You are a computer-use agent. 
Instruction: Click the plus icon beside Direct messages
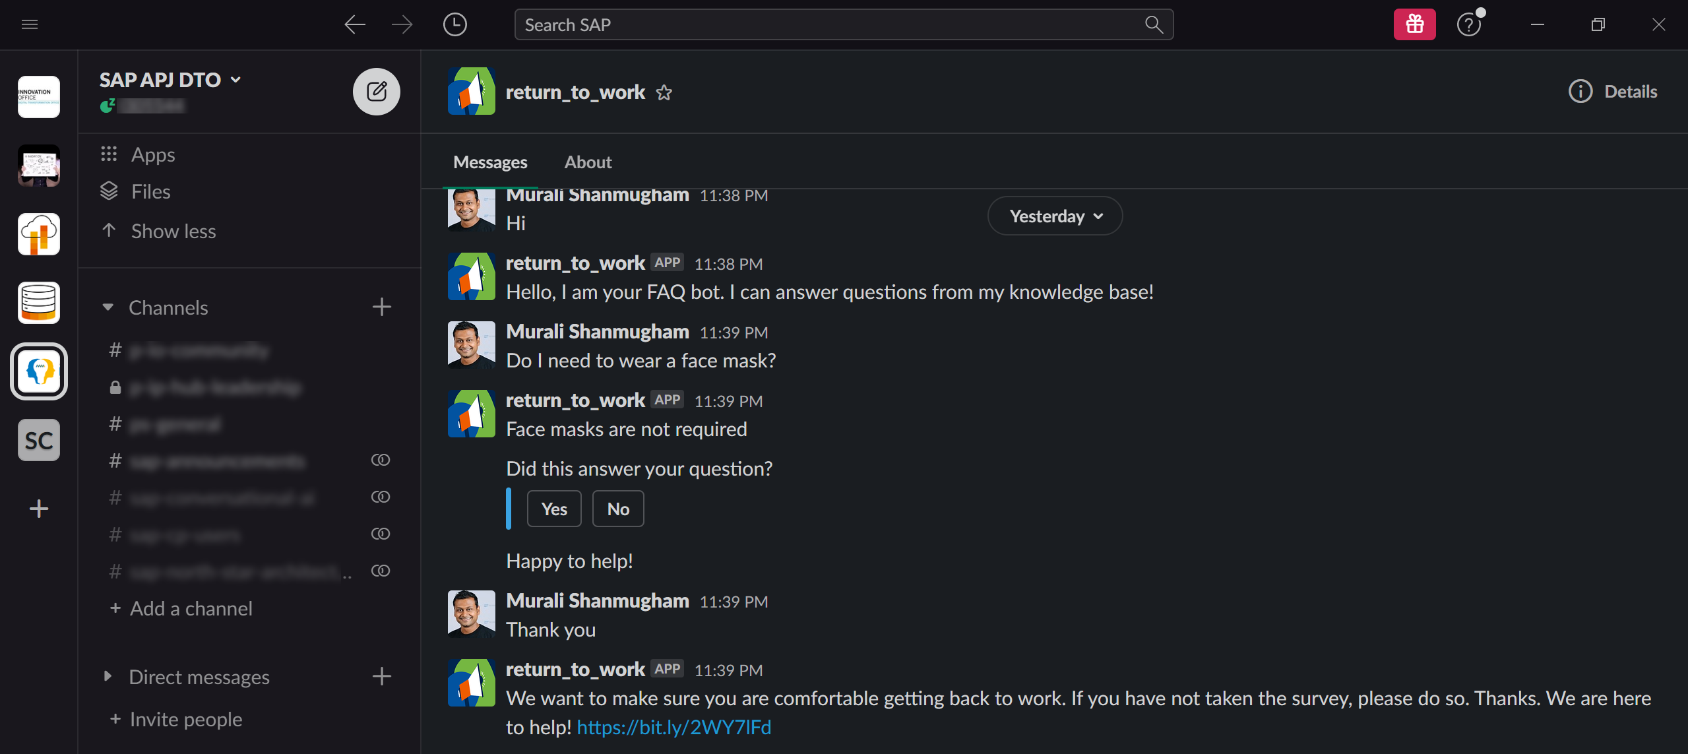click(x=381, y=676)
